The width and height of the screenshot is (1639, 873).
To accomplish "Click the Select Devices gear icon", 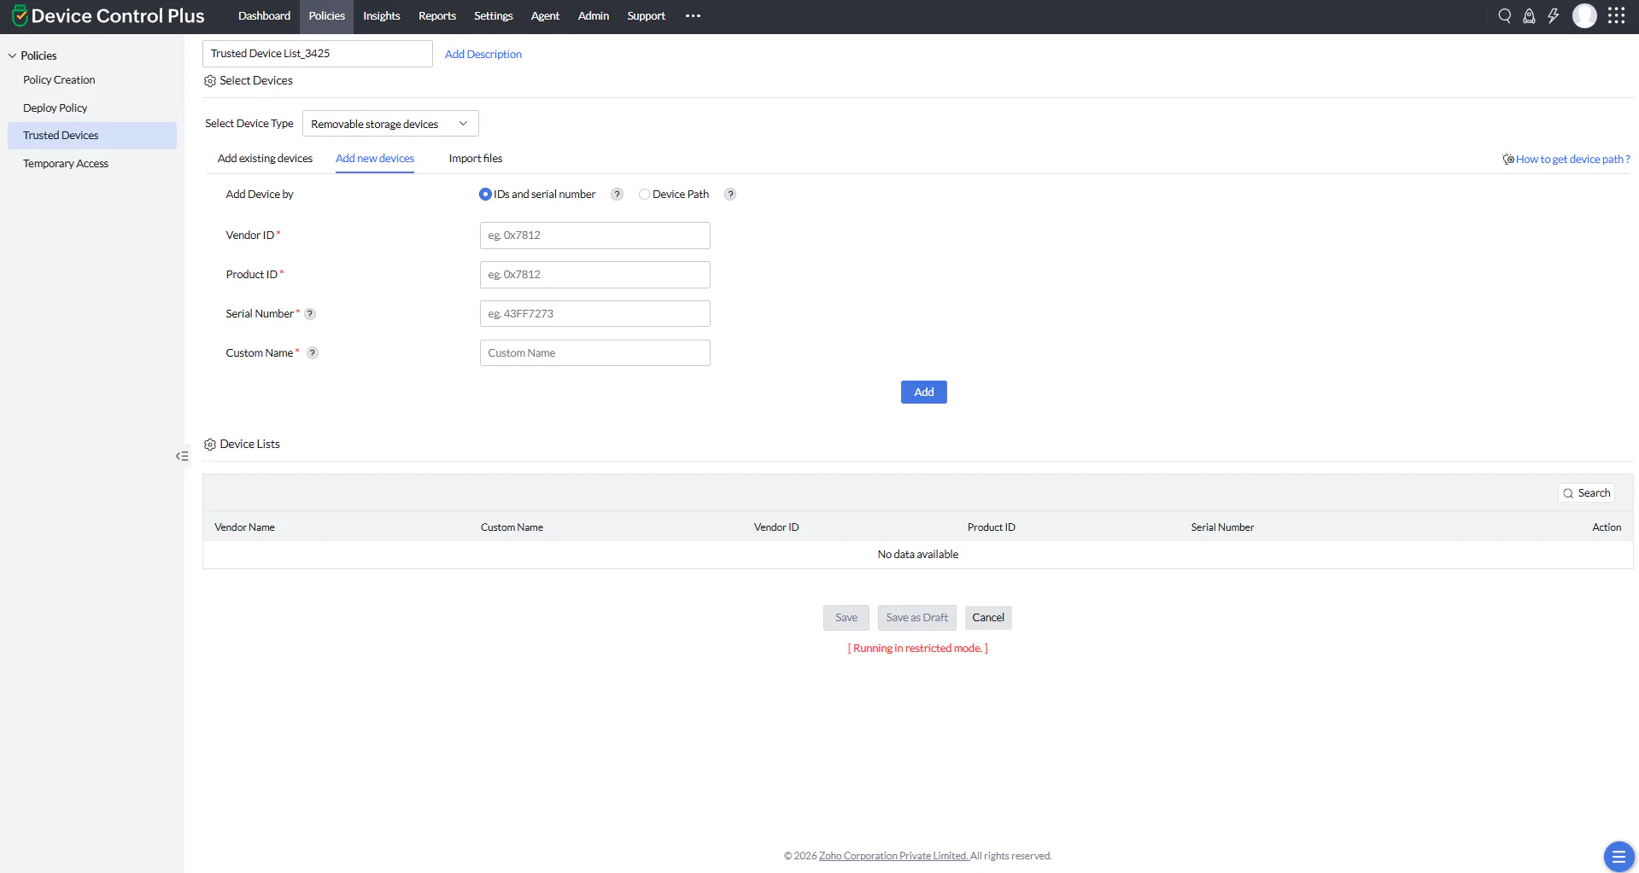I will [x=210, y=81].
